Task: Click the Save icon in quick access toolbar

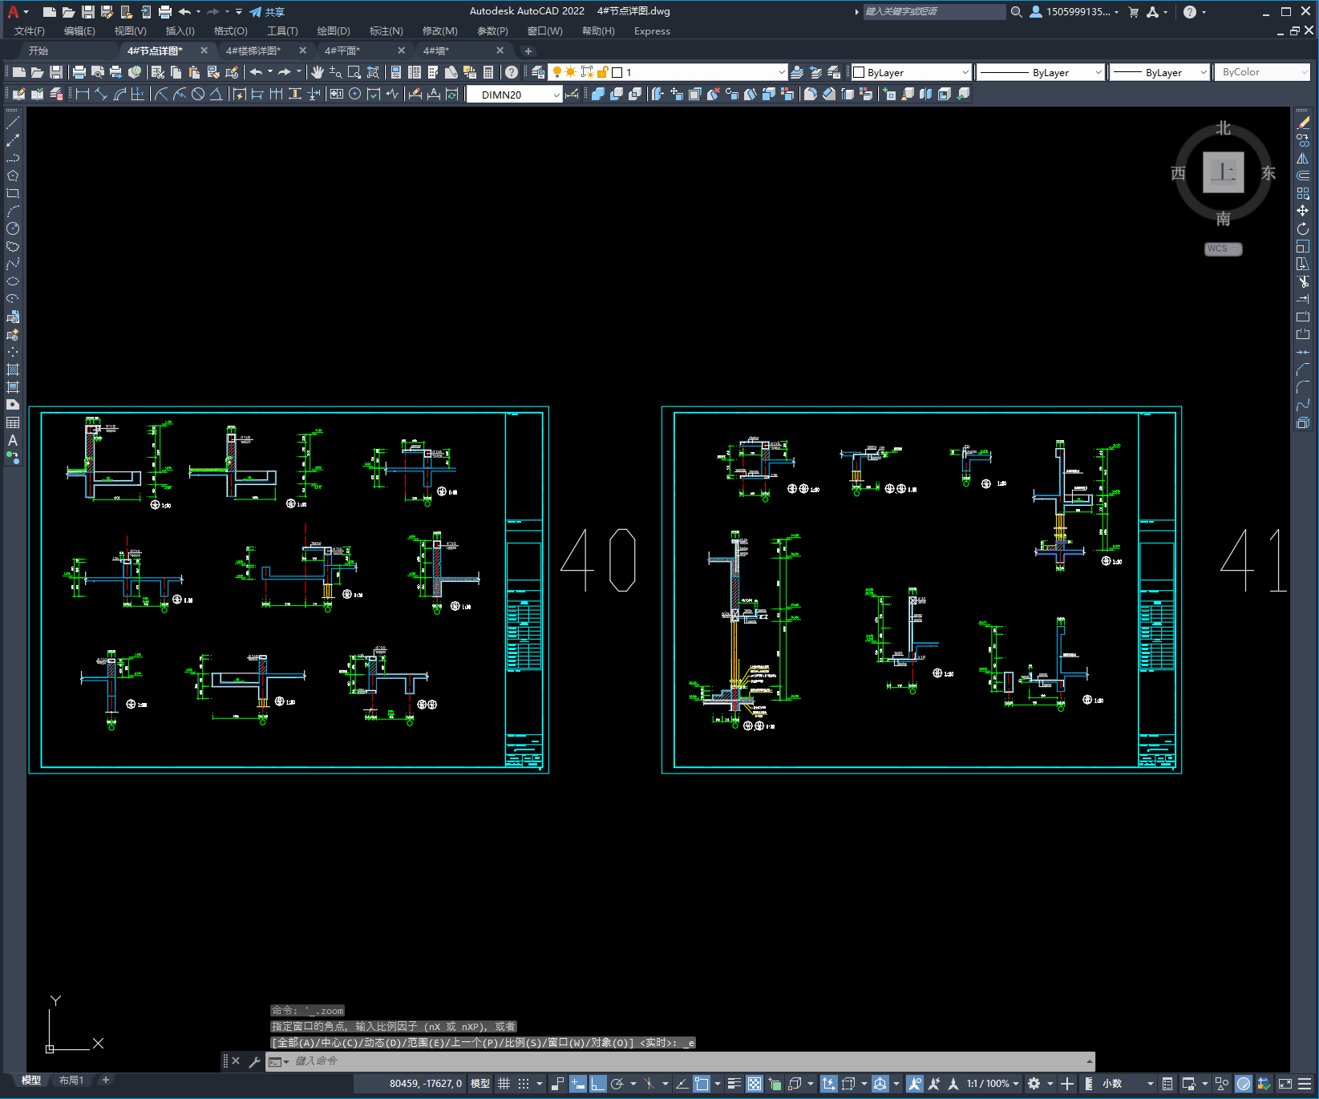Action: [88, 12]
